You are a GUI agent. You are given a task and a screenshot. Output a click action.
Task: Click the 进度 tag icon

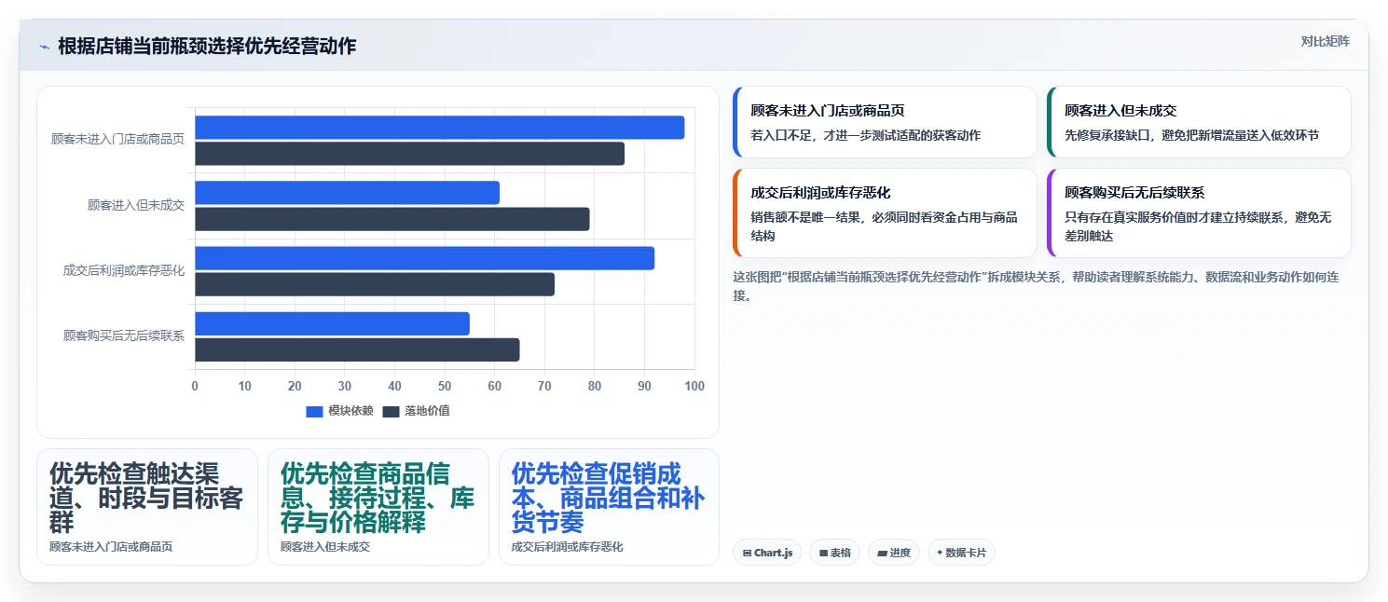pos(882,553)
